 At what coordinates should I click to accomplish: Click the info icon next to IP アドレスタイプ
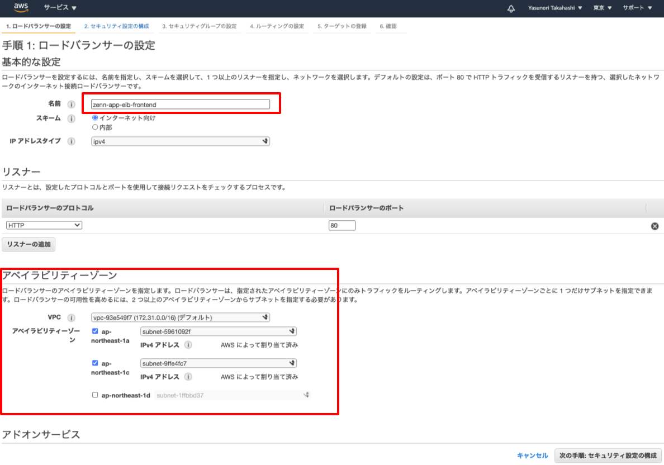click(x=70, y=141)
